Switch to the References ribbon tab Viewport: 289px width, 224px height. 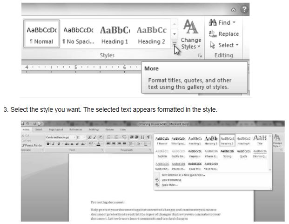(x=75, y=129)
